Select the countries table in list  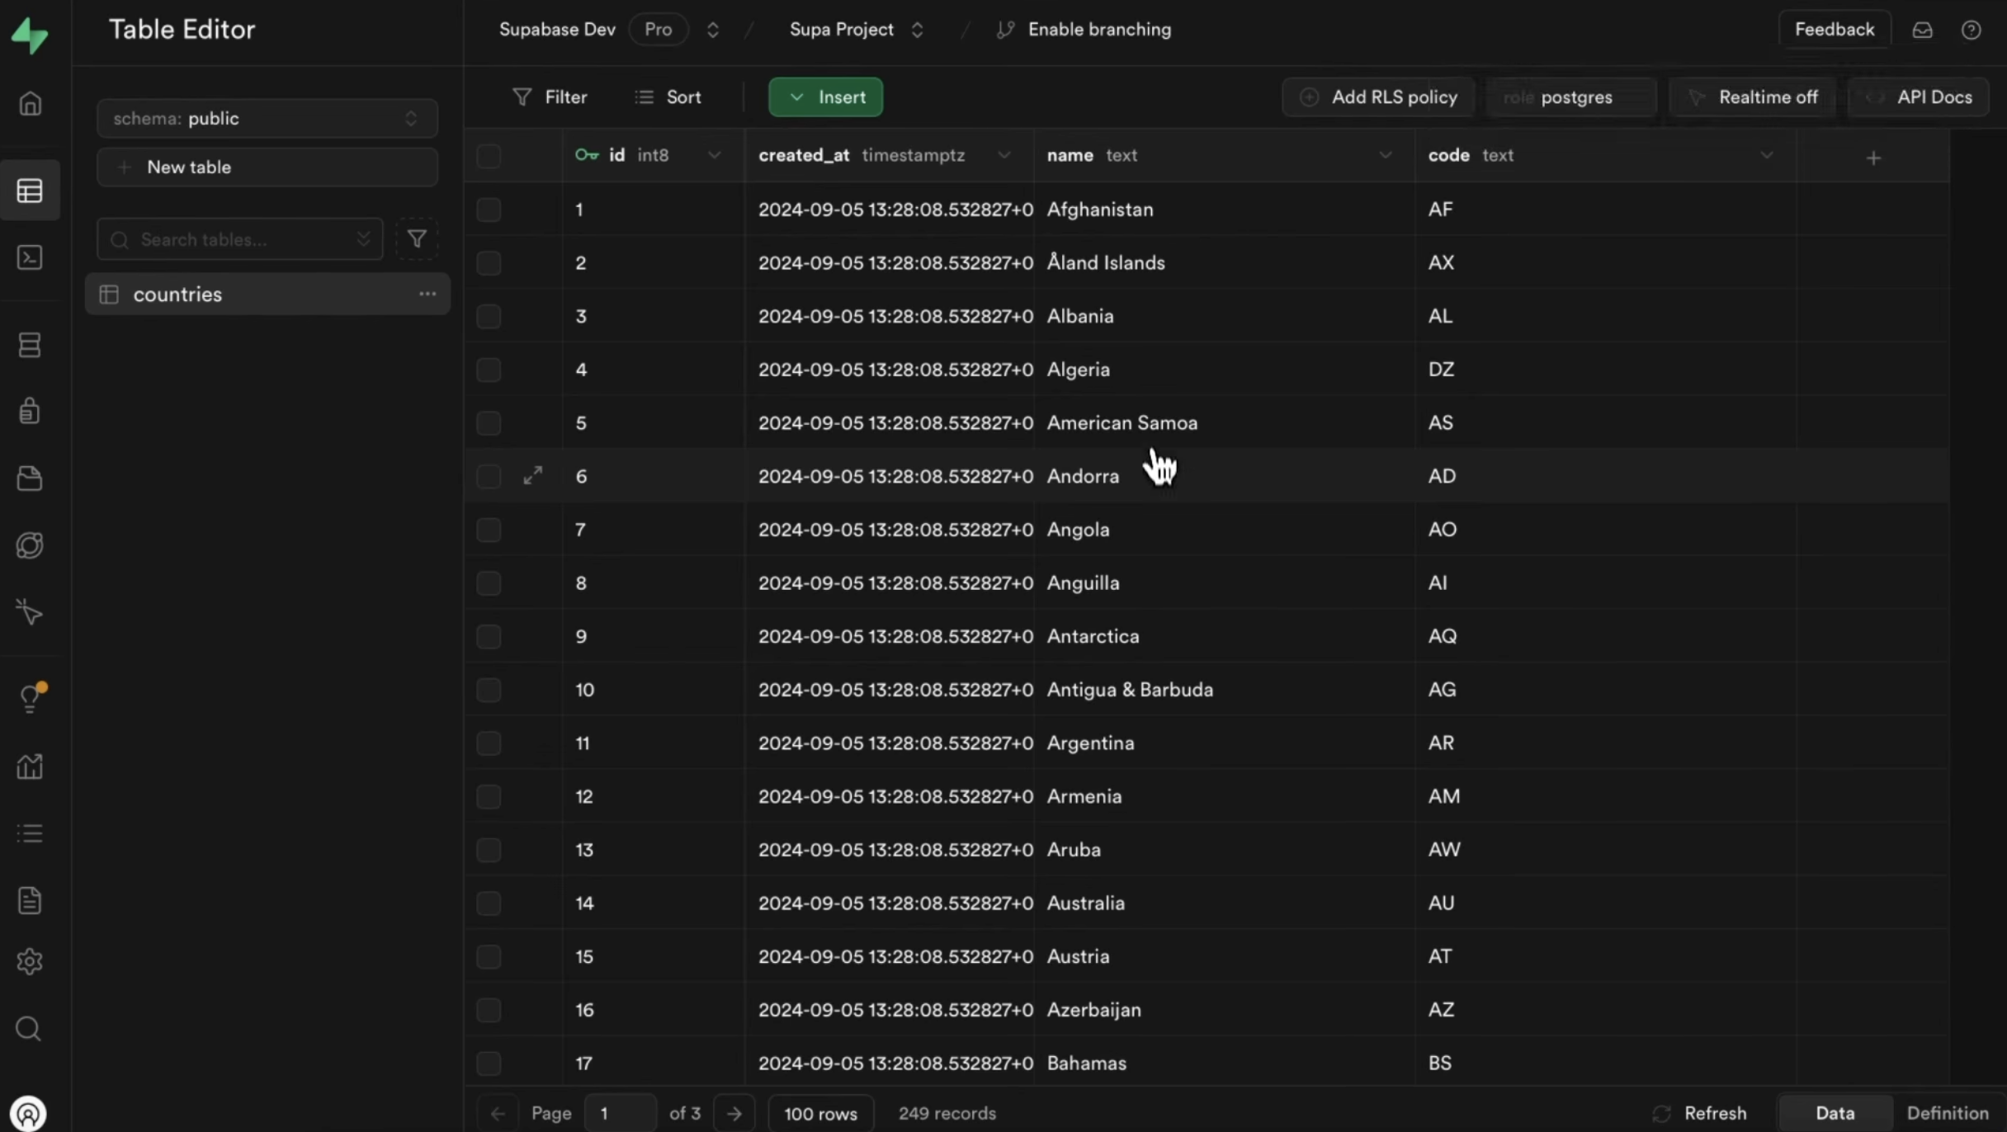pyautogui.click(x=177, y=295)
